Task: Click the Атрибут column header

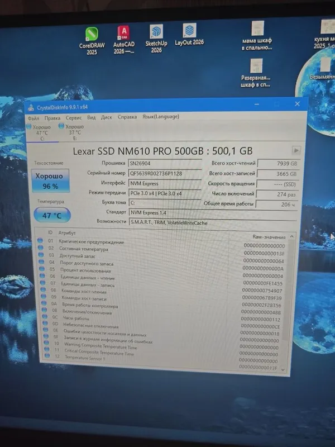Action: [x=66, y=233]
